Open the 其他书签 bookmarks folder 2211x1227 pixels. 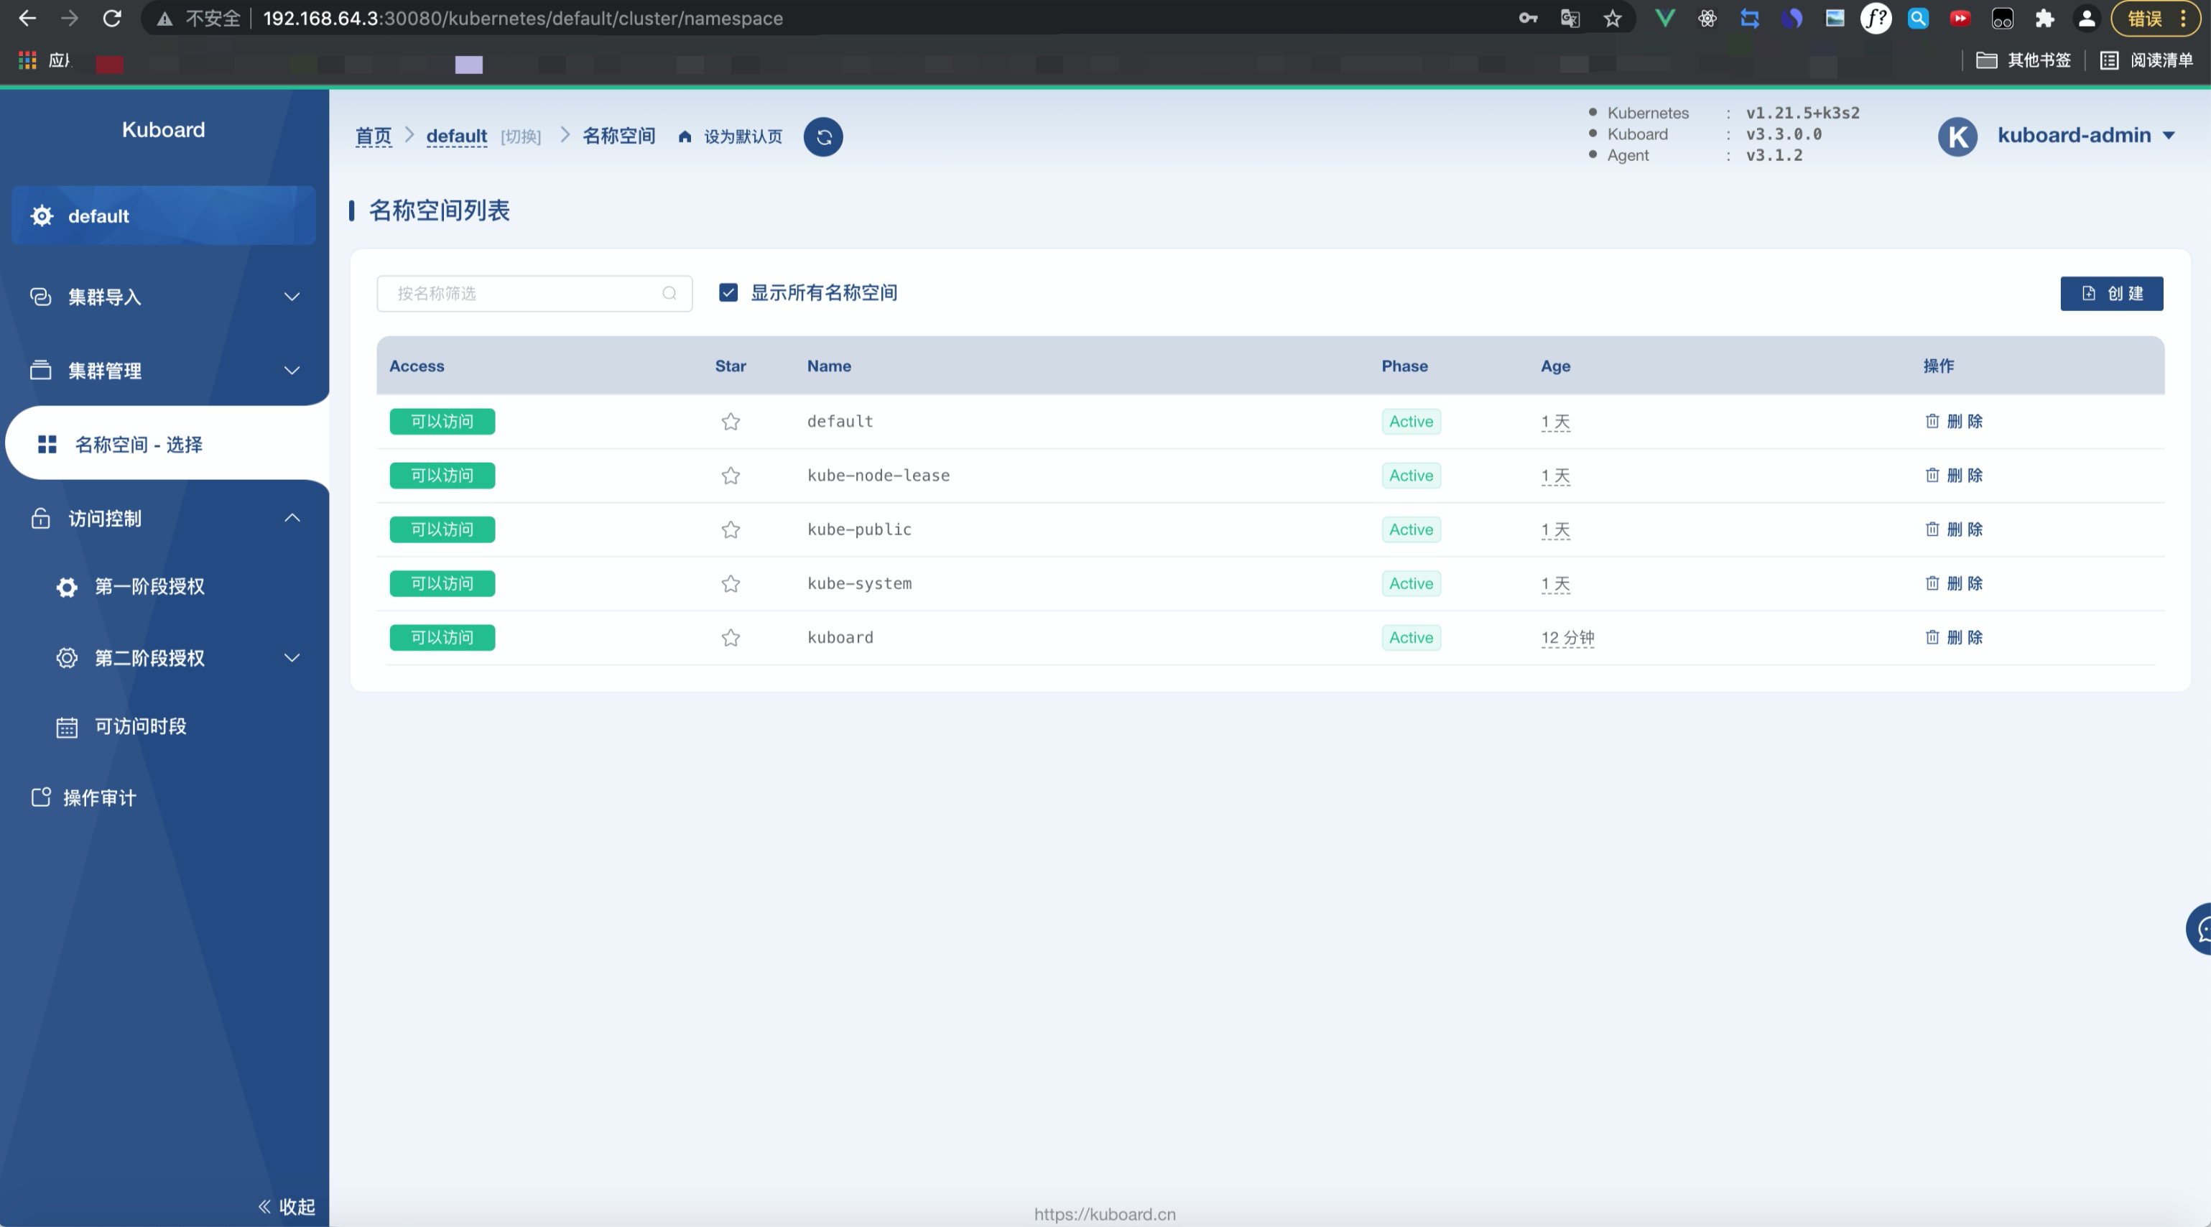pyautogui.click(x=2024, y=60)
